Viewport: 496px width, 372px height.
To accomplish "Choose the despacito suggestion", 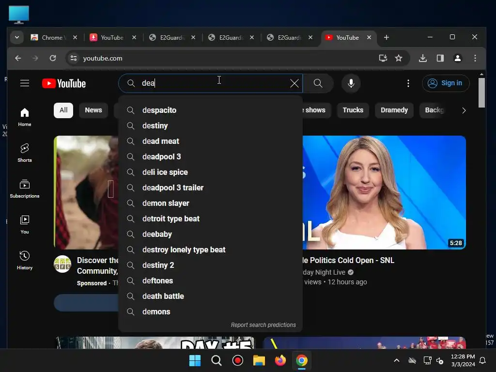I will pos(210,110).
